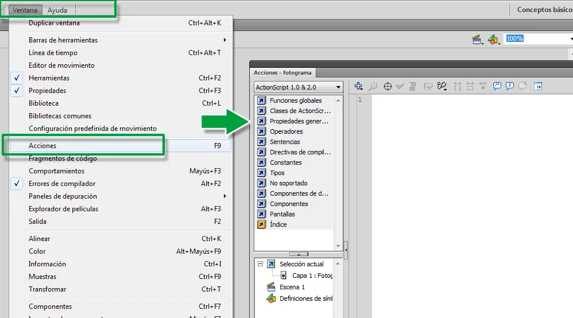Toggle the Propiedades checked menu item
Image resolution: width=573 pixels, height=318 pixels.
pyautogui.click(x=121, y=90)
